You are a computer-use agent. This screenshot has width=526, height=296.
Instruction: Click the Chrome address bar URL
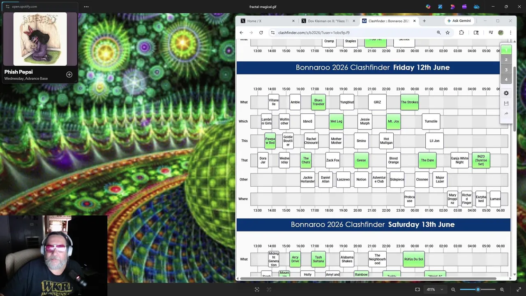tap(314, 32)
